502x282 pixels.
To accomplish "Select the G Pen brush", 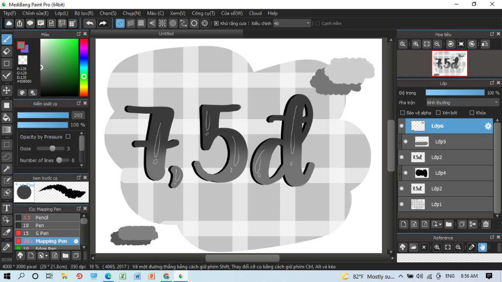I will point(48,233).
